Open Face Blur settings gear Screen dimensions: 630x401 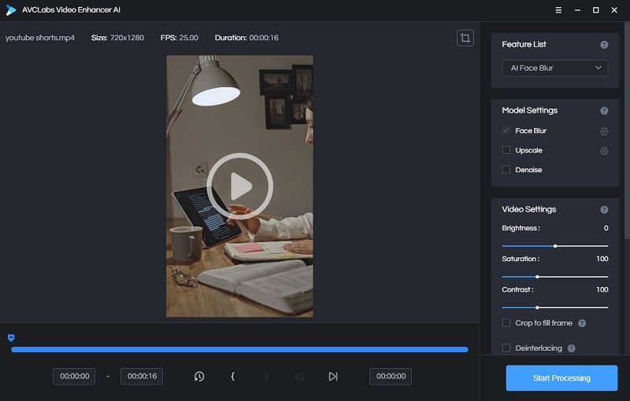coord(604,131)
